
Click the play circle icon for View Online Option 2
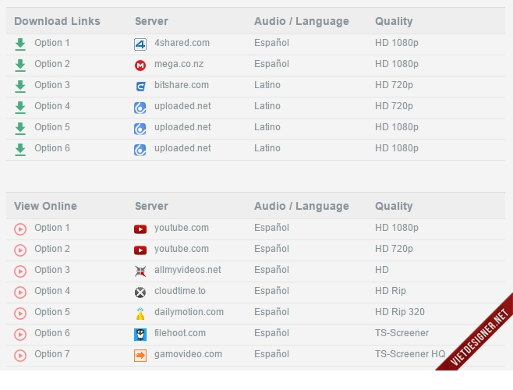coord(20,250)
